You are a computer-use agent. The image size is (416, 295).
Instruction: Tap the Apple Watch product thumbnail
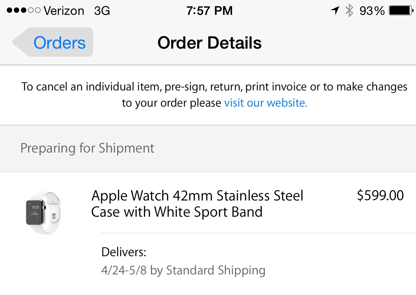pyautogui.click(x=43, y=213)
